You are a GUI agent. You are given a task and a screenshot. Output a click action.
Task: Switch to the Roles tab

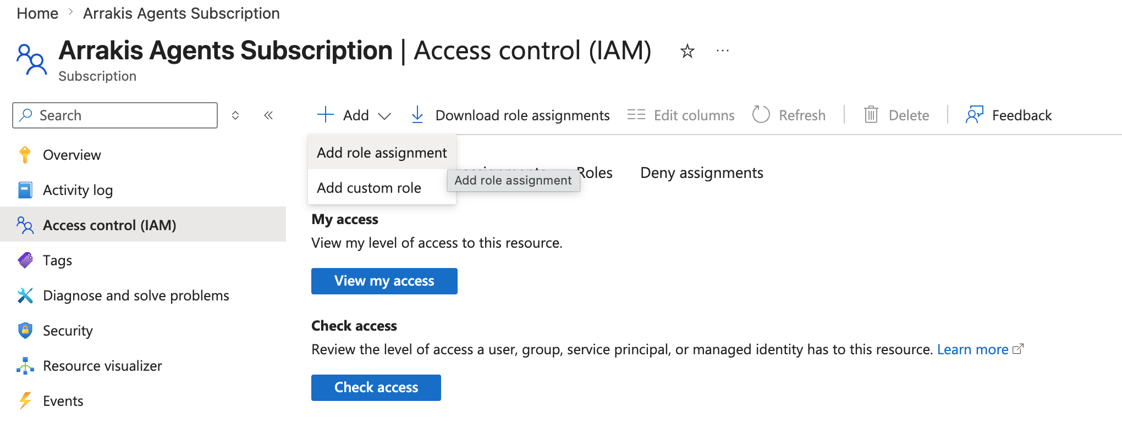[x=595, y=173]
